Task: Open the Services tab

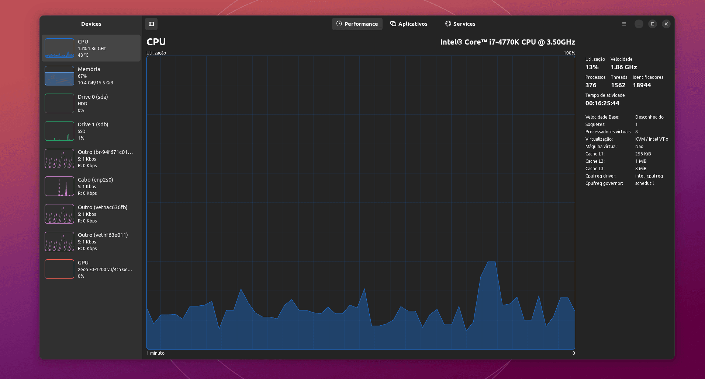Action: coord(460,24)
